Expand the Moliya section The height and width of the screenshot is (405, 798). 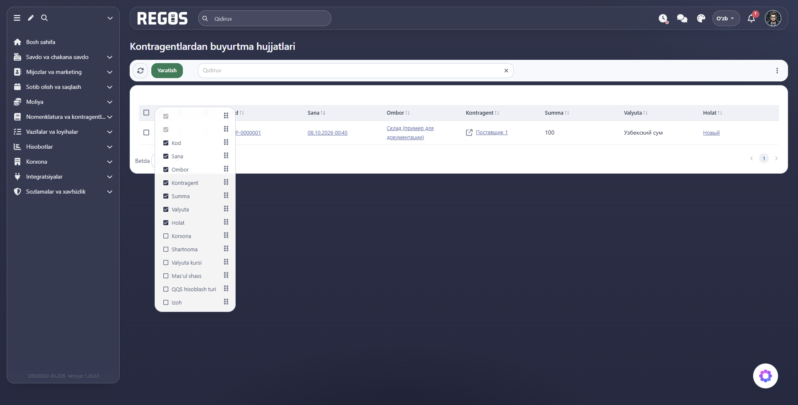pyautogui.click(x=63, y=102)
